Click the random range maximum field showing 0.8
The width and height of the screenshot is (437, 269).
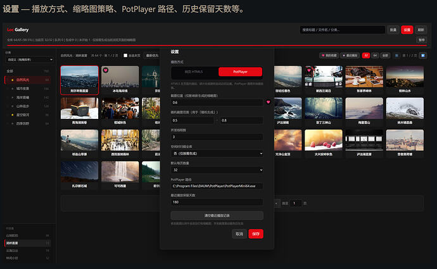tap(241, 120)
